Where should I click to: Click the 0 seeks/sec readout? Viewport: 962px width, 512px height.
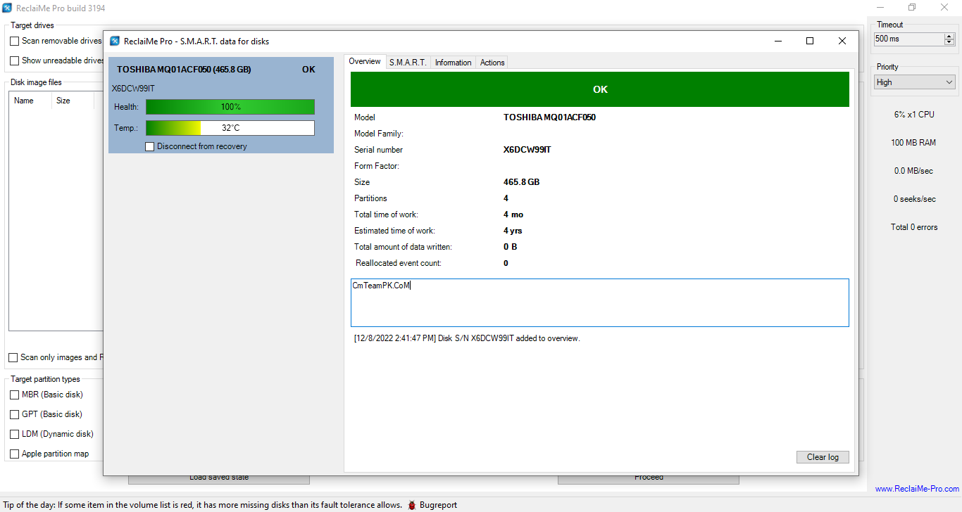point(915,199)
